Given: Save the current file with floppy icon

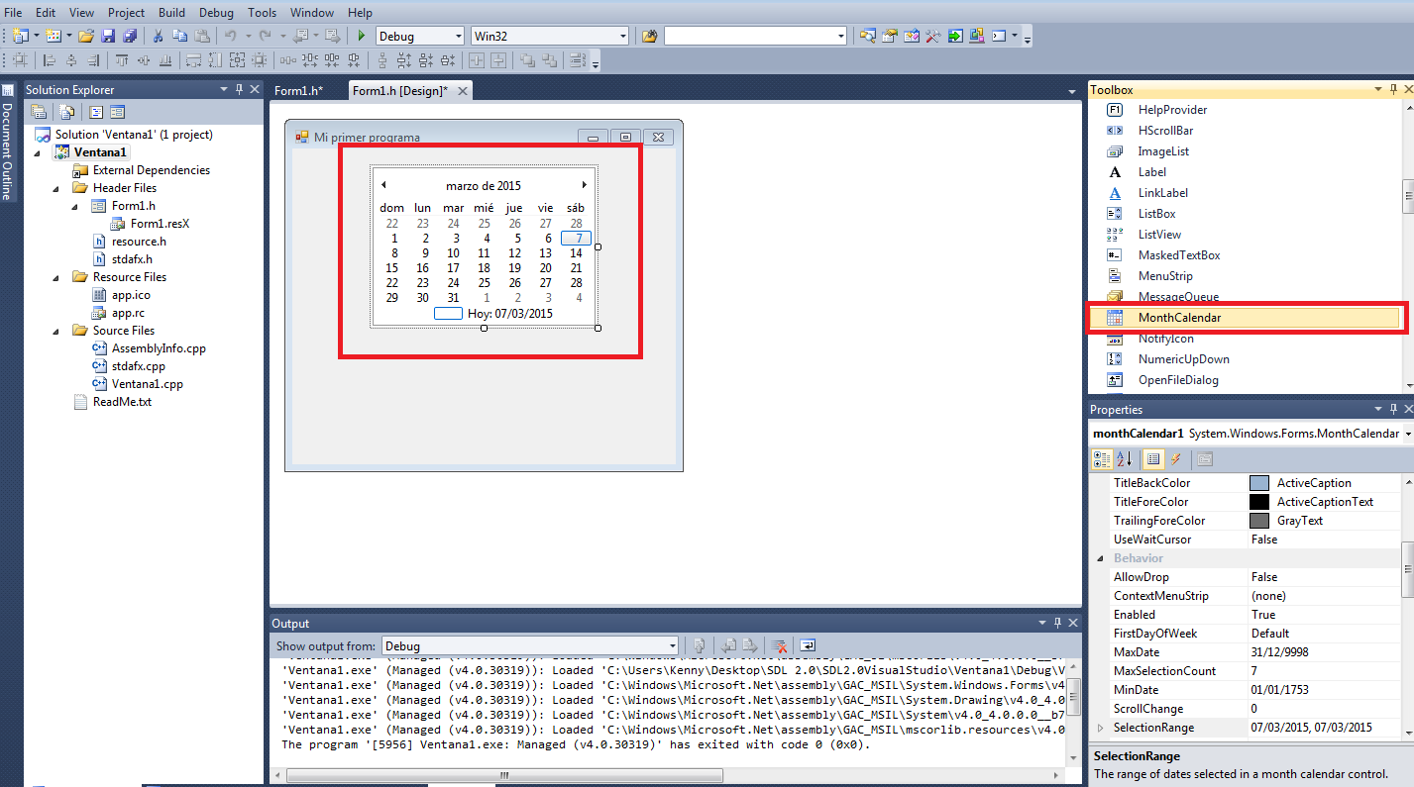Looking at the screenshot, I should 108,36.
